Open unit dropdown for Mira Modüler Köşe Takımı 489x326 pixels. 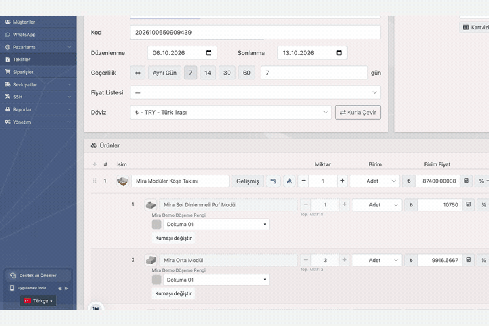[x=375, y=181]
